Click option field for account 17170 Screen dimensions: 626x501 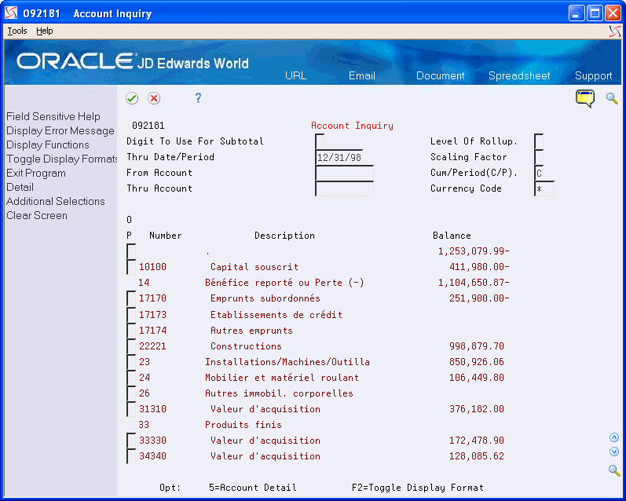point(131,298)
